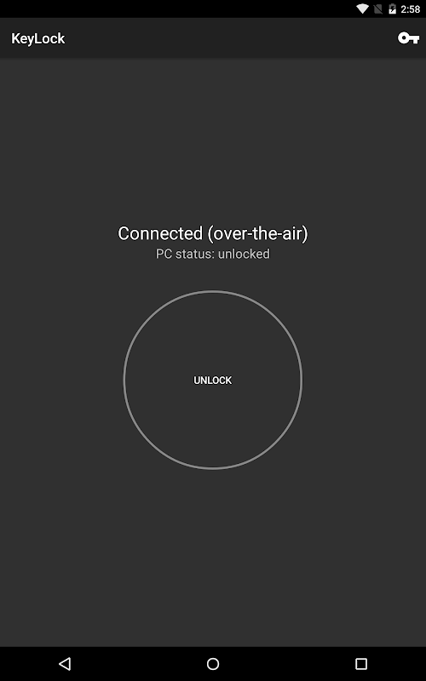Go back using the Android back arrow
426x681 pixels.
pos(65,663)
